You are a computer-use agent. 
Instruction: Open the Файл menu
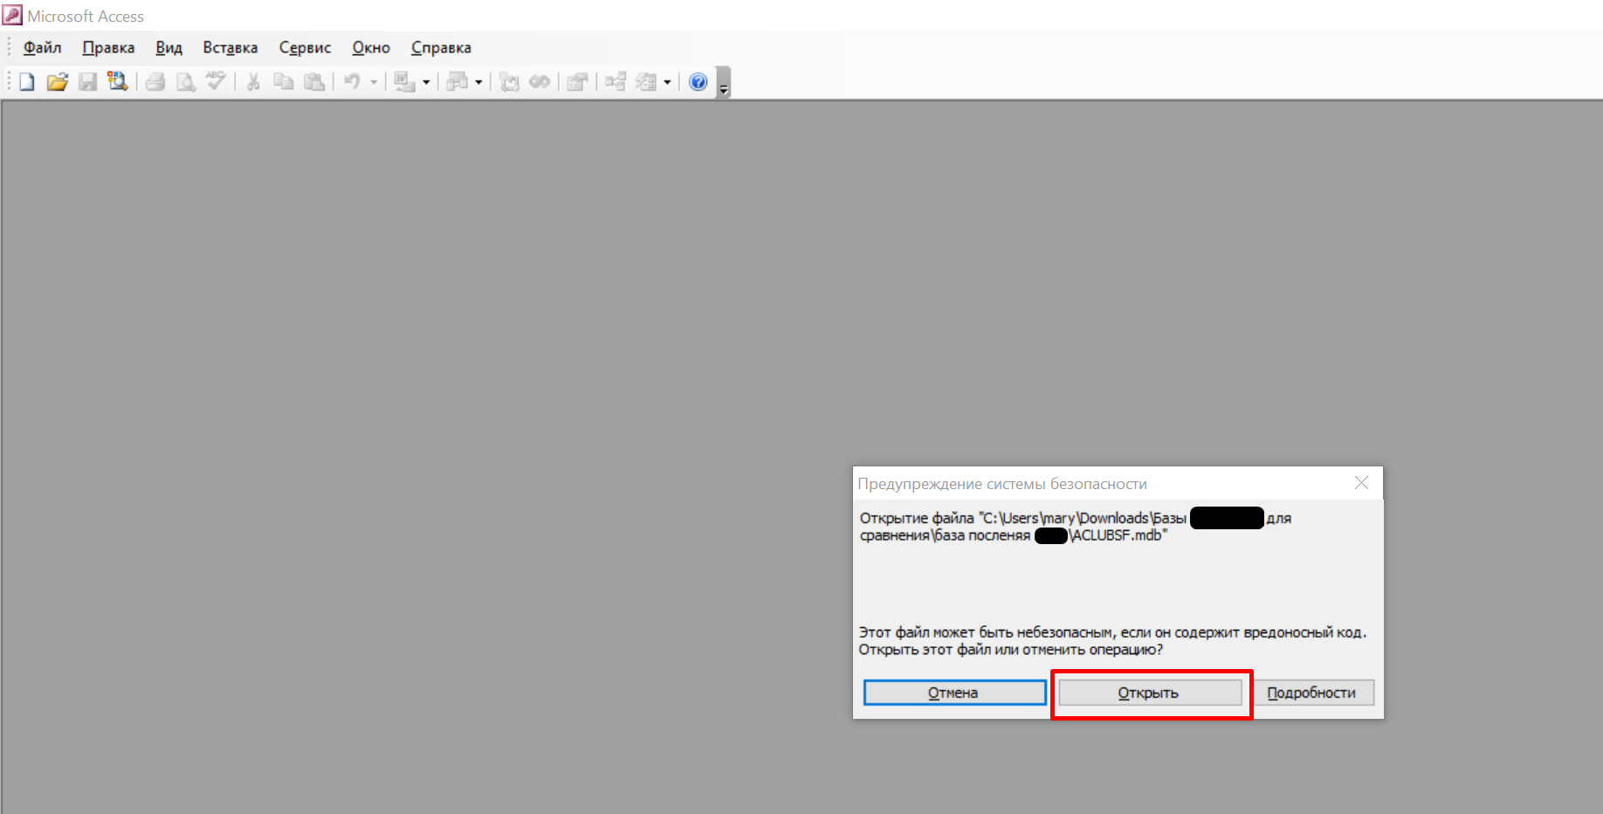(42, 48)
